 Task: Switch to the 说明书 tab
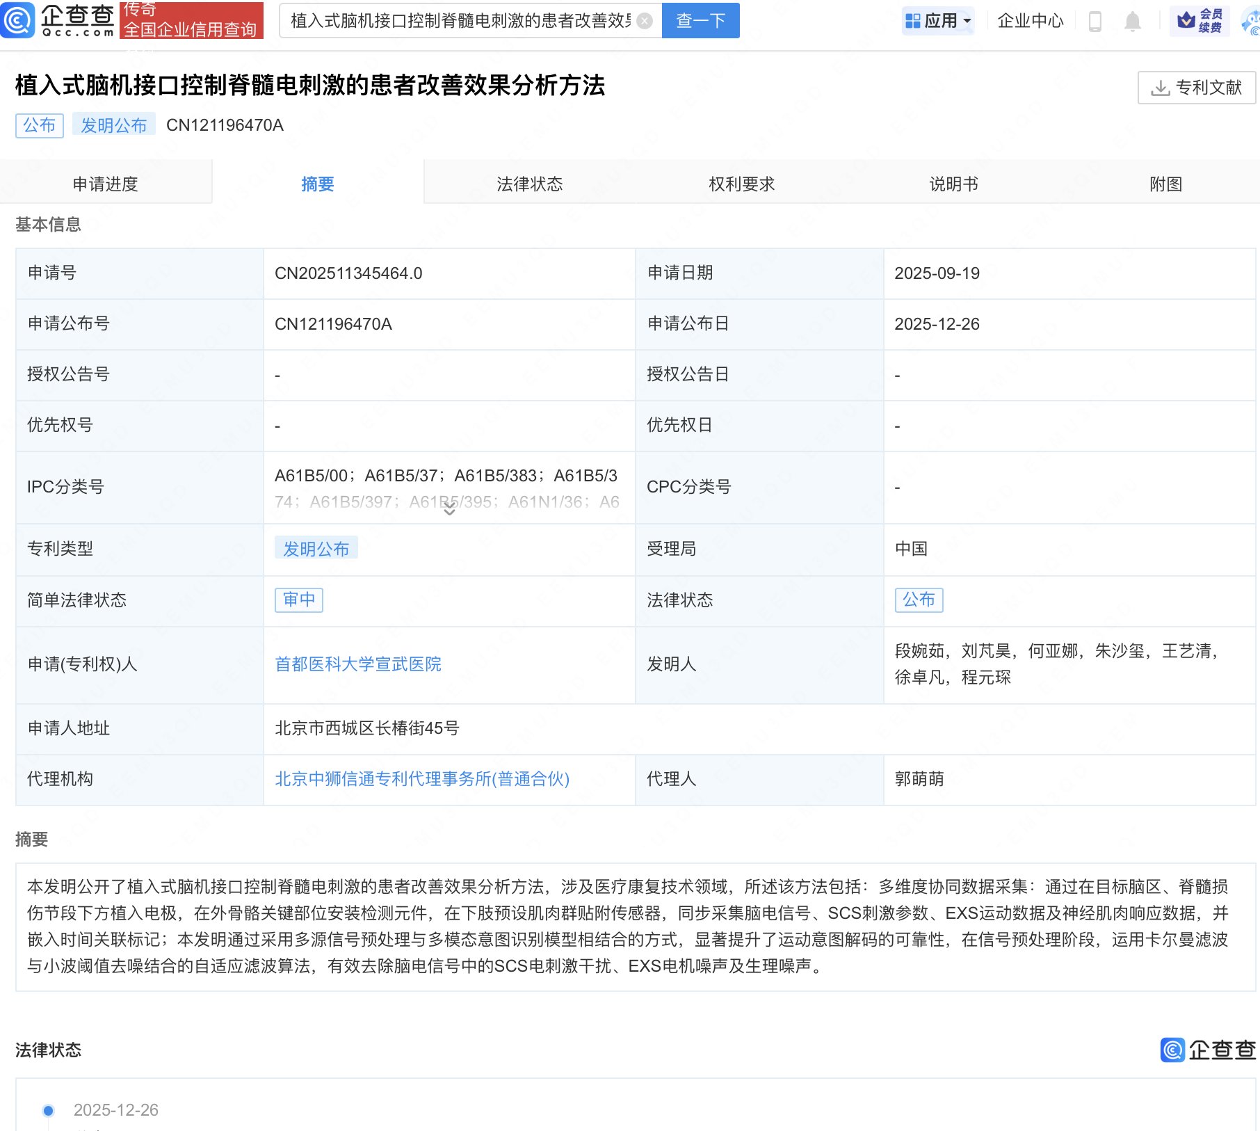tap(953, 184)
